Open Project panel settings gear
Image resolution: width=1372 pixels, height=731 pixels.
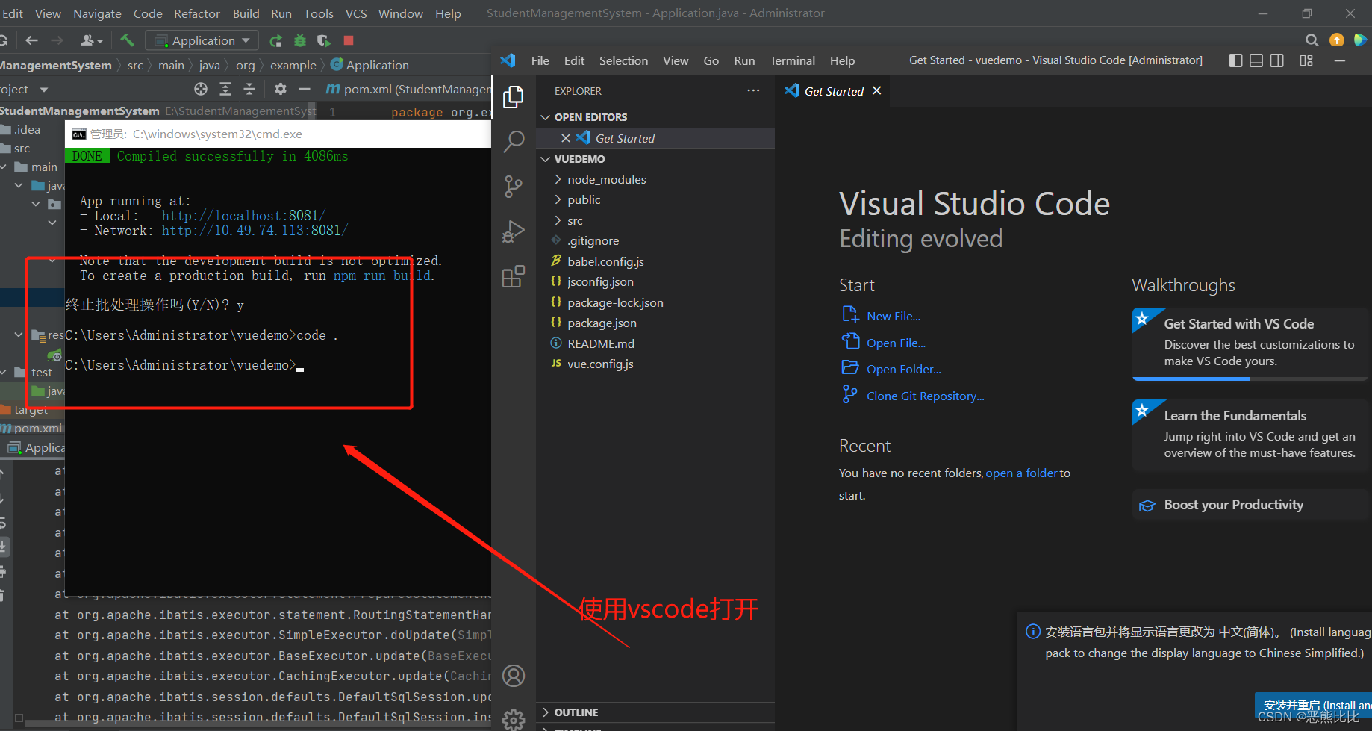[x=280, y=89]
